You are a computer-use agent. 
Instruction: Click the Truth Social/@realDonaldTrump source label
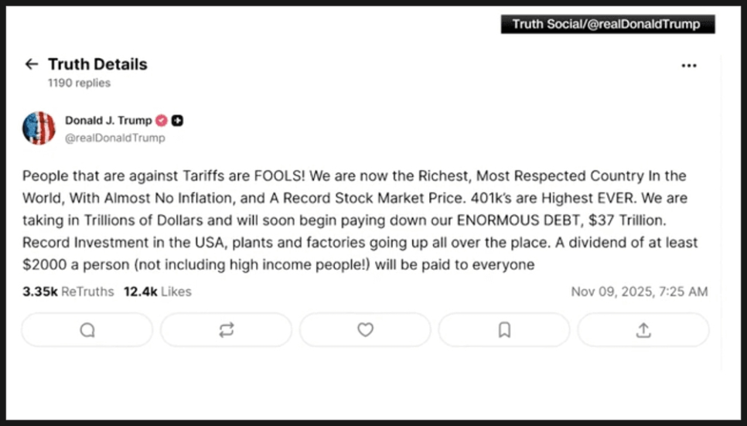coord(607,24)
